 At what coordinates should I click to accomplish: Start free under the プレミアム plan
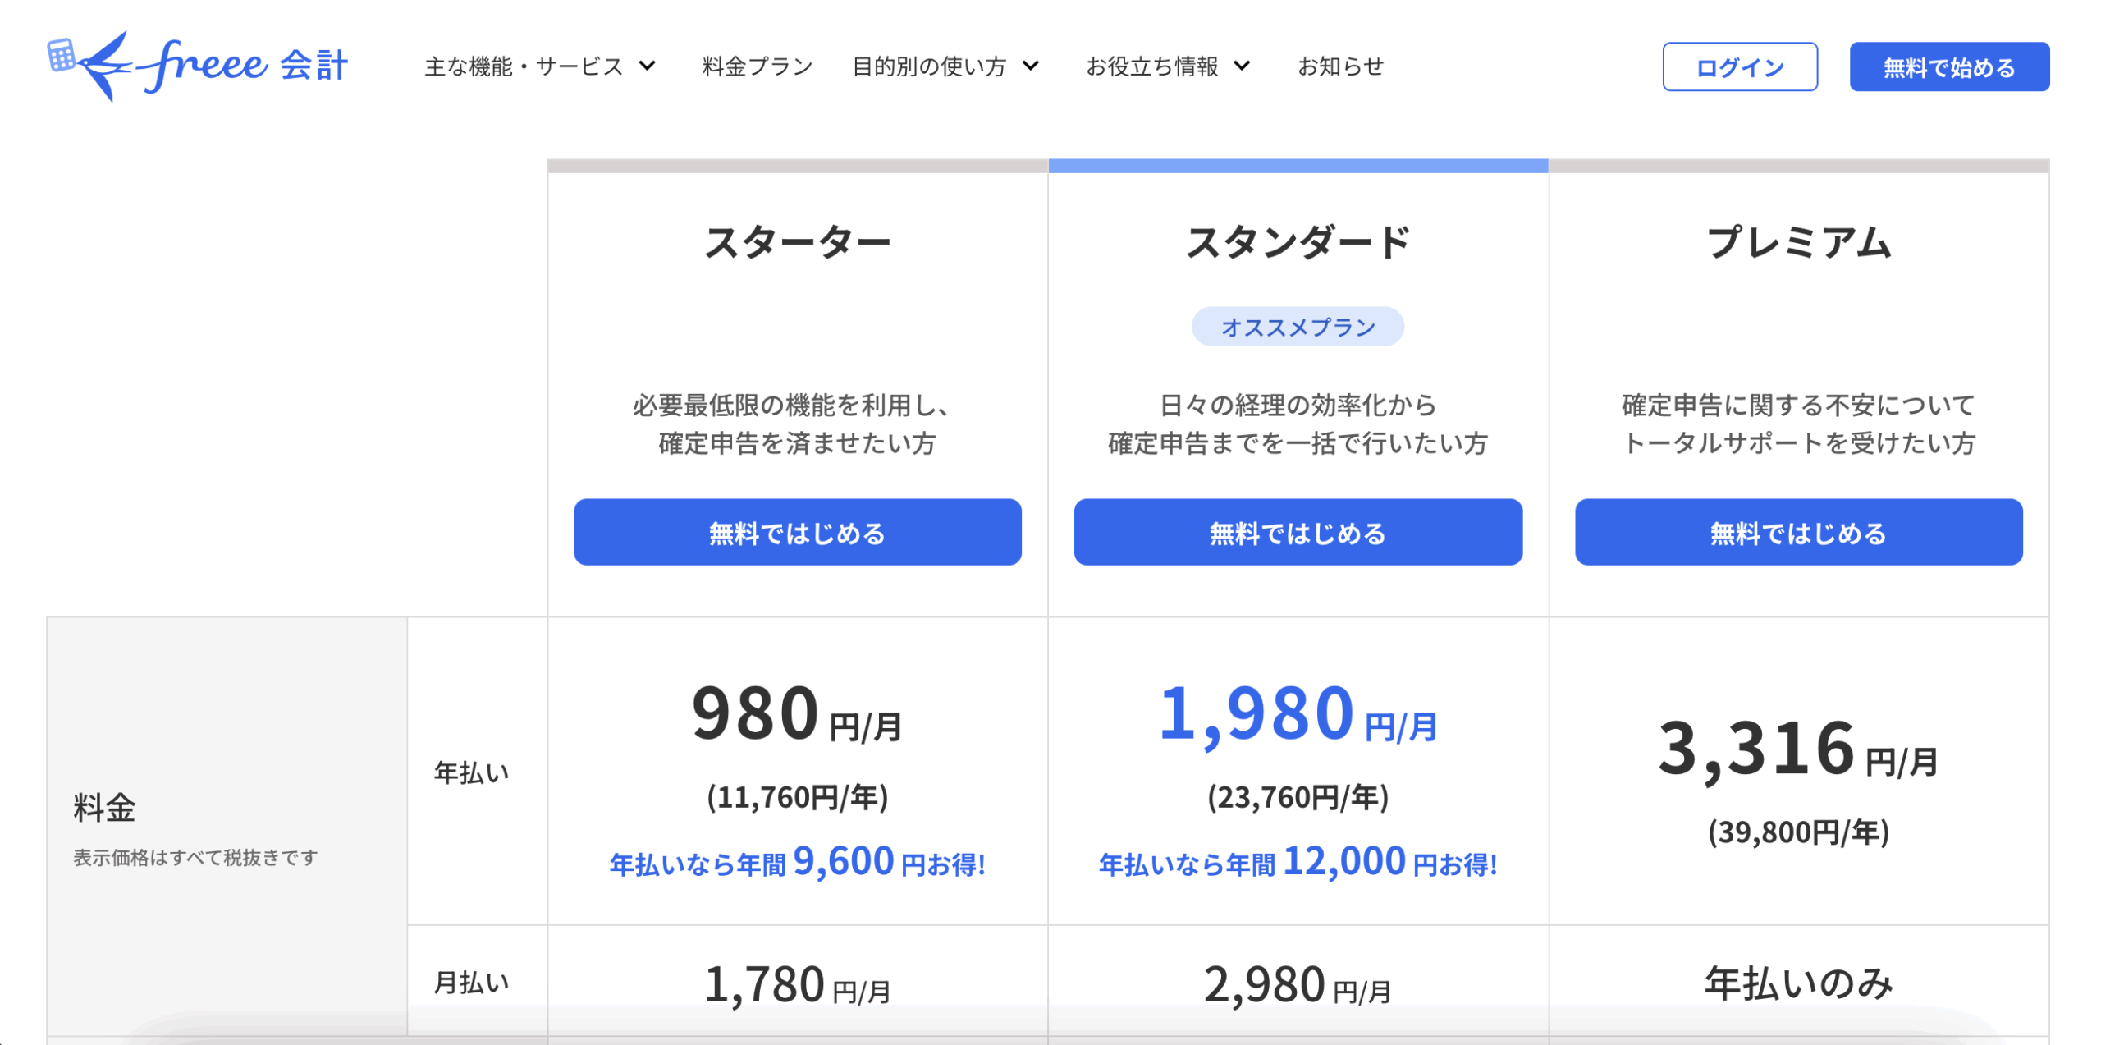click(x=1798, y=532)
